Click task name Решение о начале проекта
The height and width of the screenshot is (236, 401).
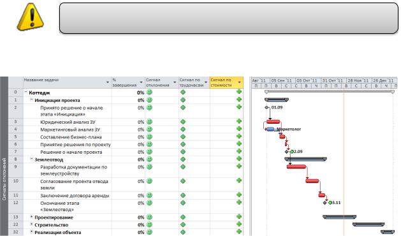point(71,152)
